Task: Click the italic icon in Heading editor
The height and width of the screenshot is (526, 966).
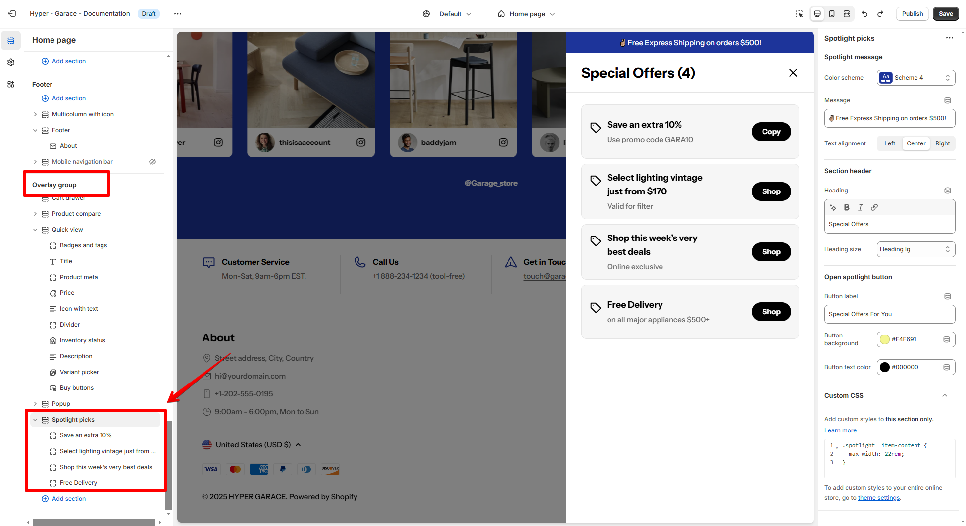Action: pos(861,207)
